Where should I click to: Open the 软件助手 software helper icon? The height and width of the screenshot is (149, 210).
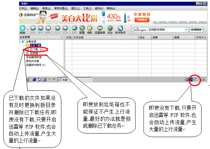(120, 28)
